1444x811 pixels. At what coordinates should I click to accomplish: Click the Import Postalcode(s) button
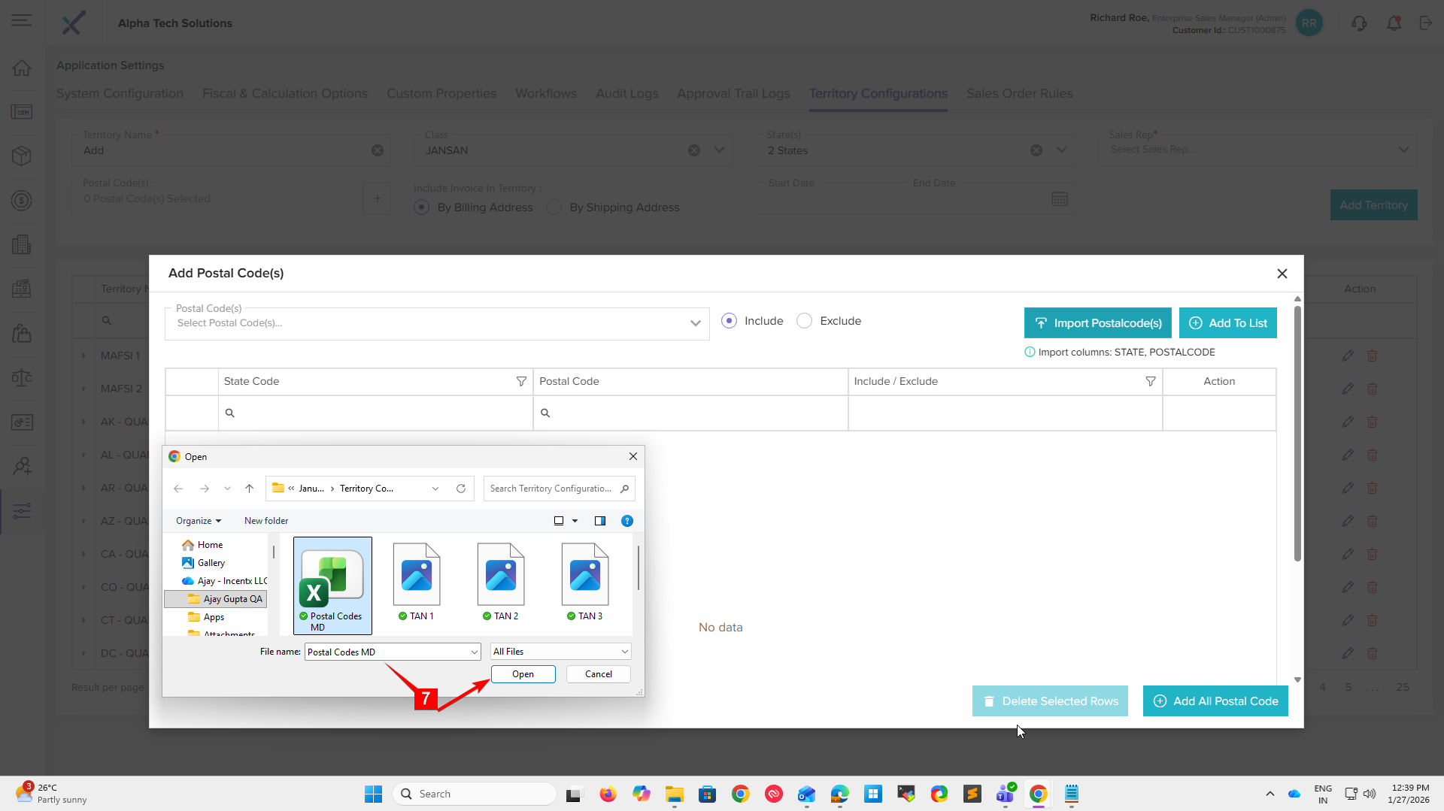[x=1097, y=323]
